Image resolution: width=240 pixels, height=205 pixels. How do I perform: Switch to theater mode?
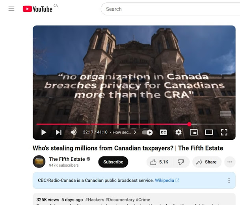(209, 132)
